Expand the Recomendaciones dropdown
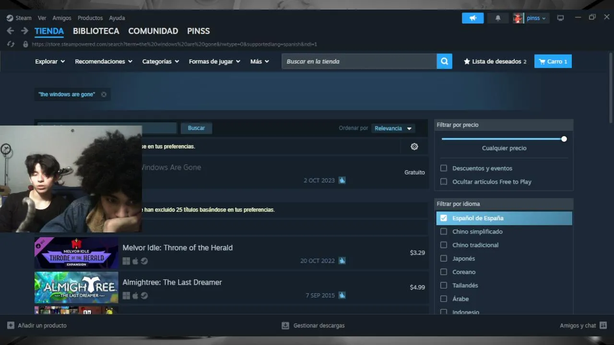Viewport: 614px width, 345px height. pos(104,61)
